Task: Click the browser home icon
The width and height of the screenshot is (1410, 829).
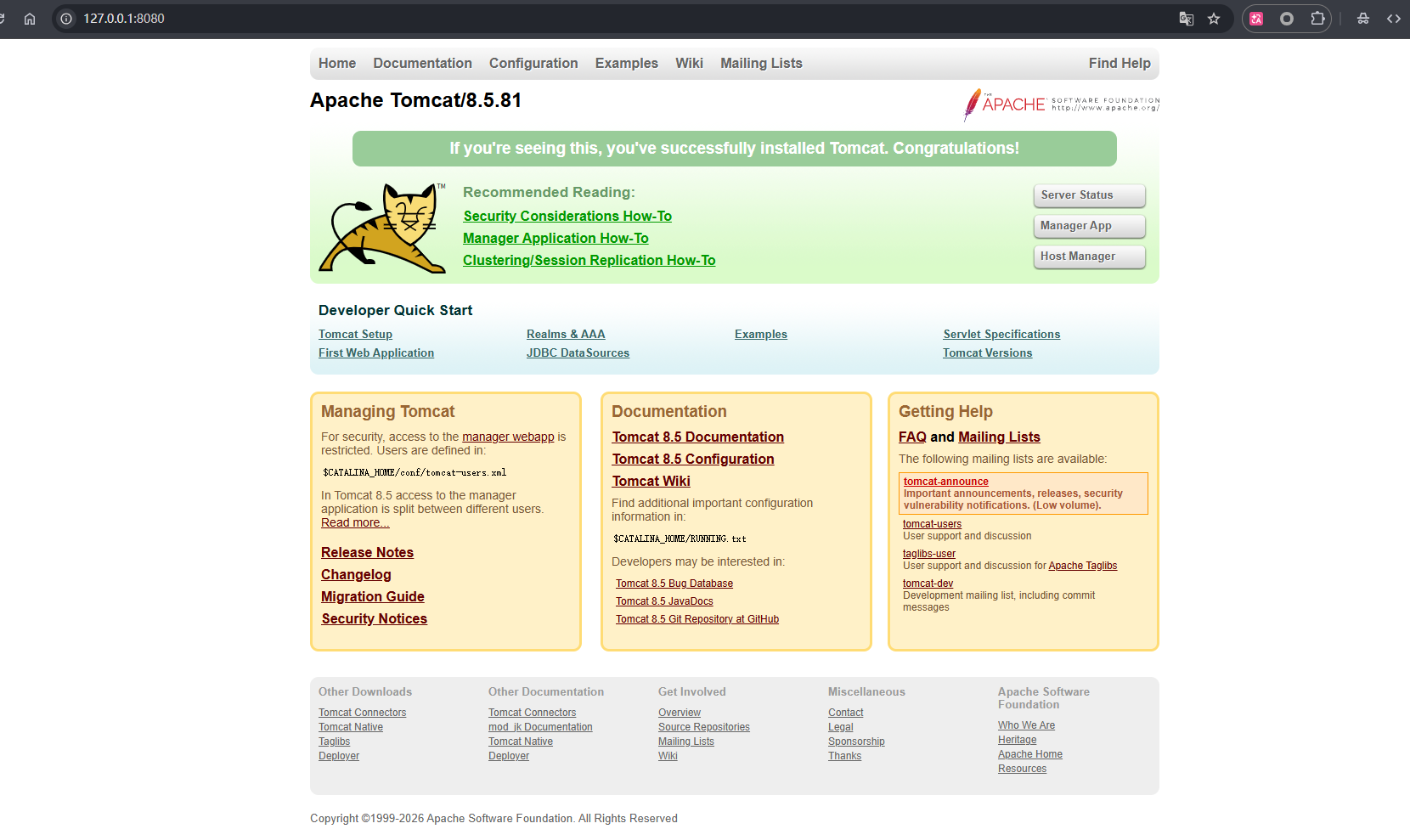Action: 30,19
